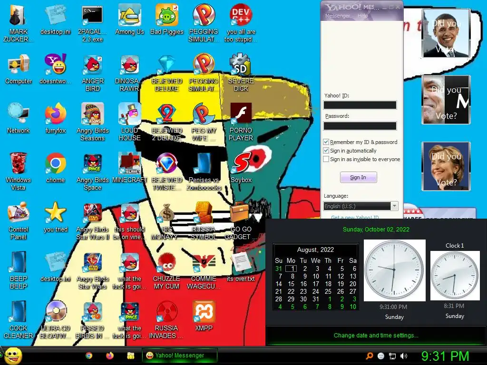Select day 31 of August in the calendar
The image size is (487, 365).
(x=316, y=299)
